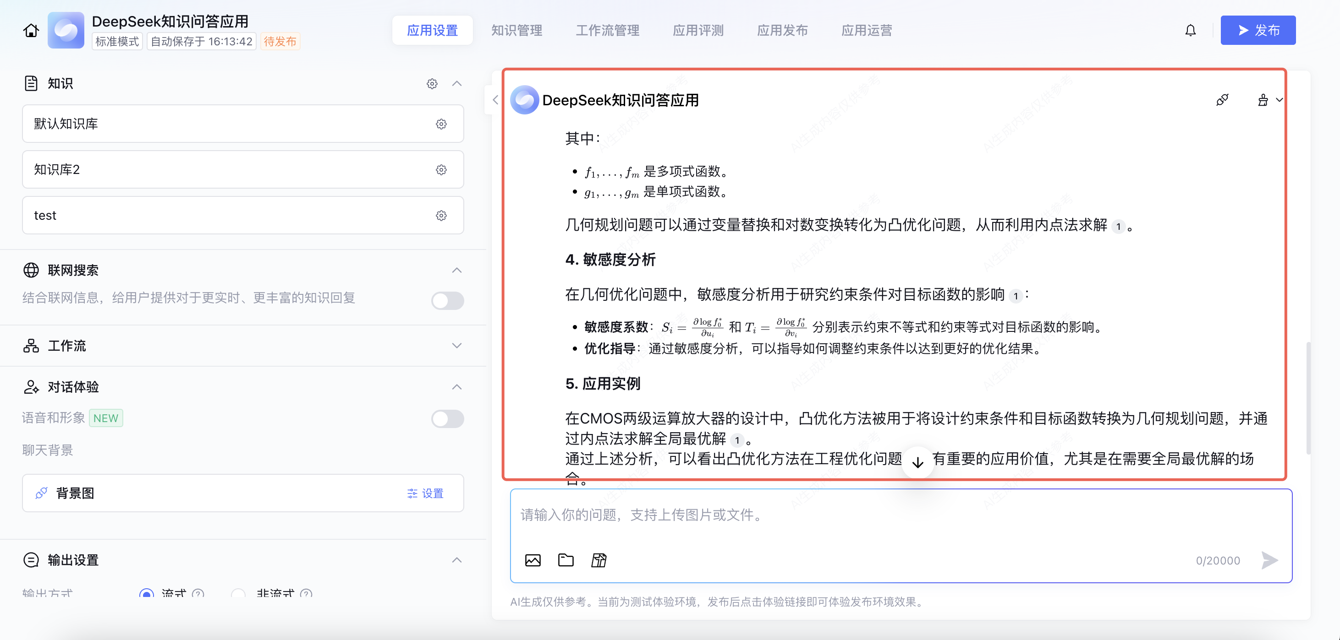The width and height of the screenshot is (1340, 640).
Task: Click the scroll-to-bottom arrow in chat
Action: coord(917,462)
